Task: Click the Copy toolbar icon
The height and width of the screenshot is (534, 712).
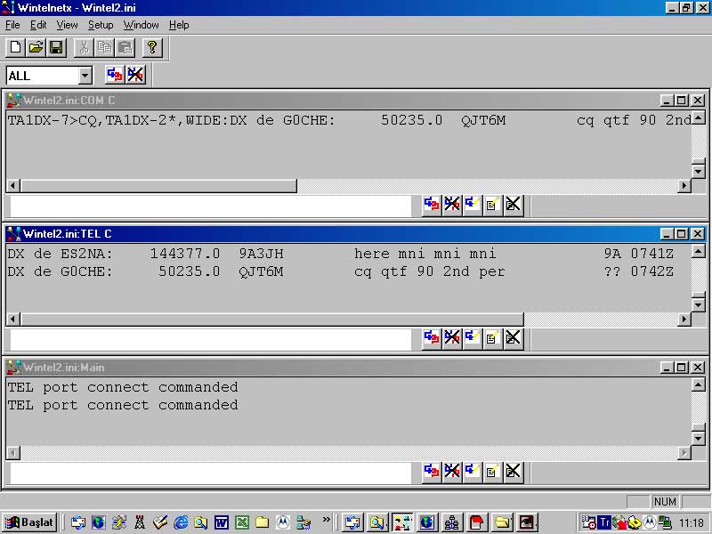Action: tap(104, 47)
